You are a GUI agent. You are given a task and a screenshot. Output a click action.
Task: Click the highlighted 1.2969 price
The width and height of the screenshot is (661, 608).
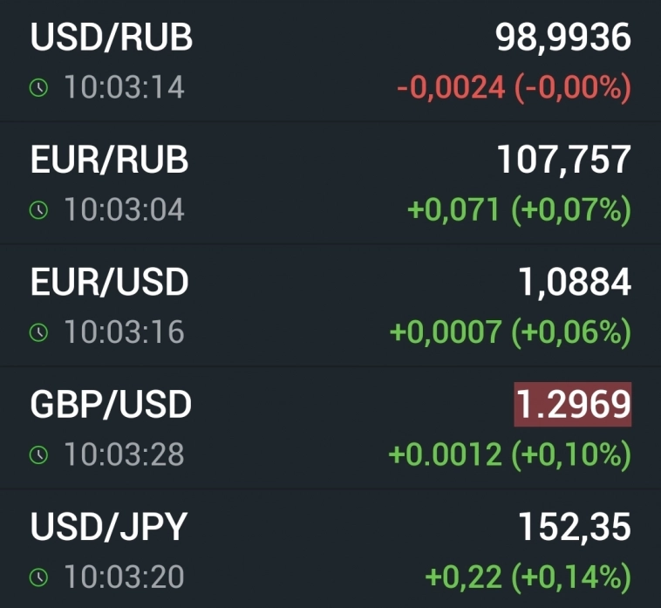571,405
